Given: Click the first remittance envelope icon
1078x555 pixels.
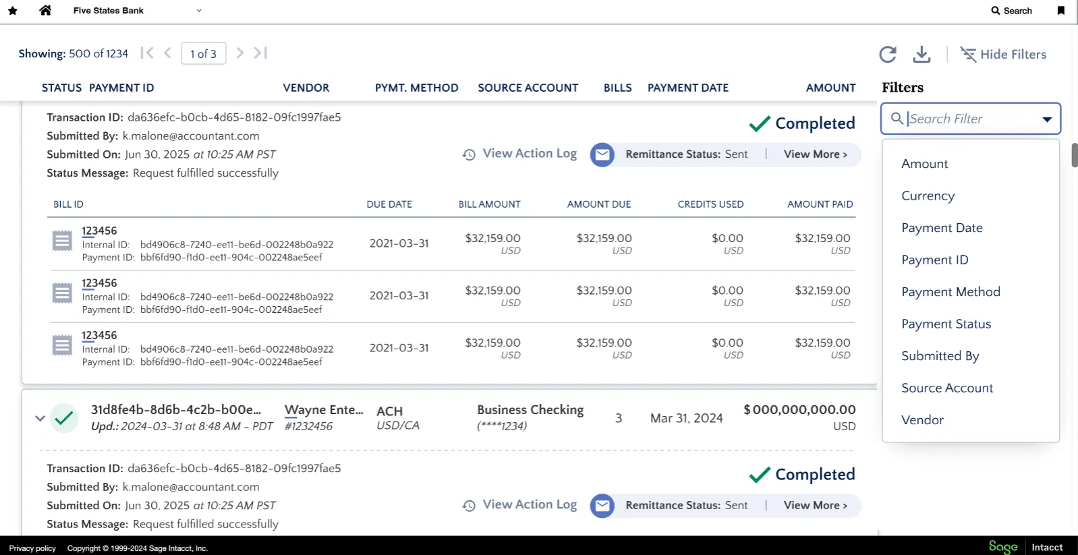Looking at the screenshot, I should tap(602, 154).
